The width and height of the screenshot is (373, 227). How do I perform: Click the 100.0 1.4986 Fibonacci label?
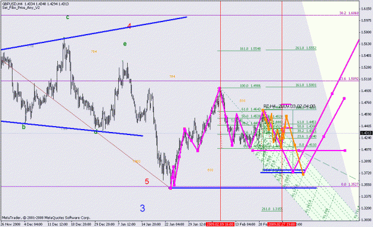coord(250,85)
